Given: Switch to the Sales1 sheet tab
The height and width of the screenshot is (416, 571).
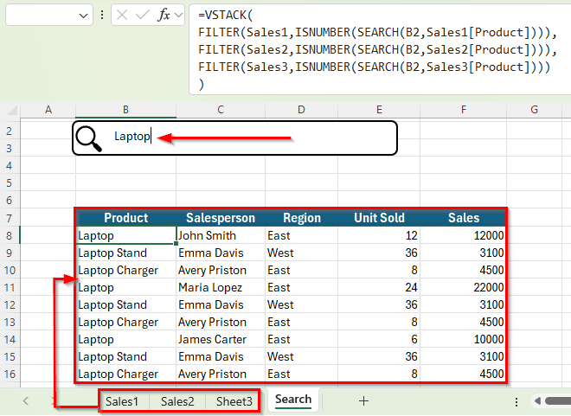Looking at the screenshot, I should (x=122, y=401).
